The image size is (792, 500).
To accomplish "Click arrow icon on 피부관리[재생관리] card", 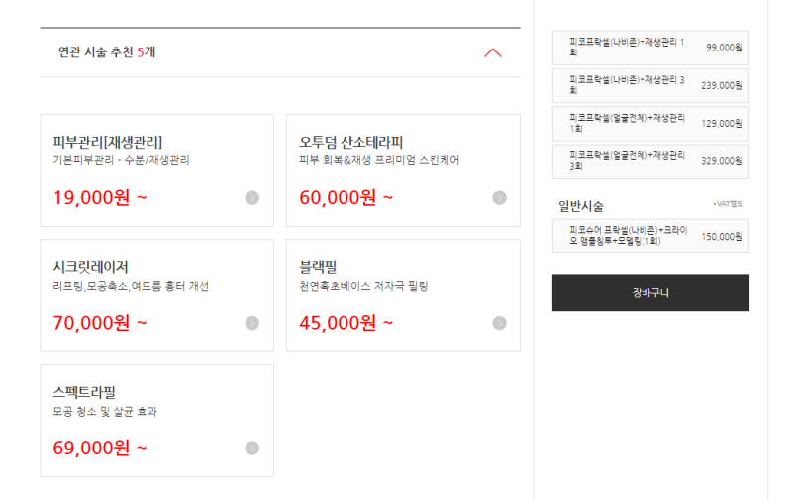I will click(252, 197).
